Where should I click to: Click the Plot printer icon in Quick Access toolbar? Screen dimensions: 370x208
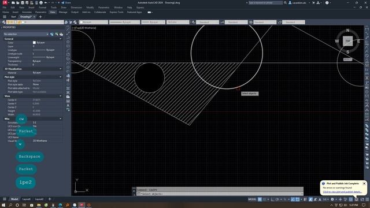click(41, 2)
